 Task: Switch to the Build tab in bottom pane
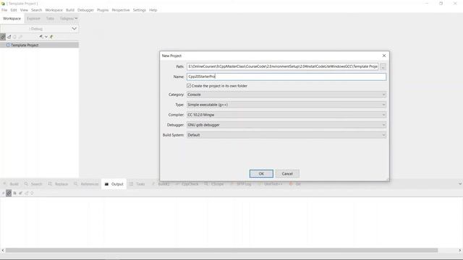pyautogui.click(x=11, y=184)
